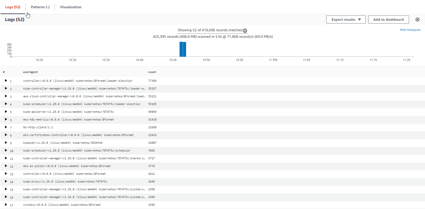Click Go-http-client/1.1 user agent text

(38, 127)
